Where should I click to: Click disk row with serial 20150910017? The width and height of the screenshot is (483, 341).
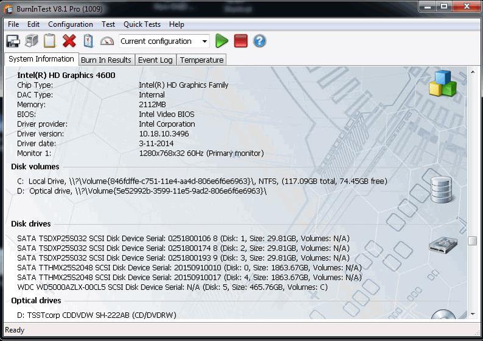pos(189,278)
